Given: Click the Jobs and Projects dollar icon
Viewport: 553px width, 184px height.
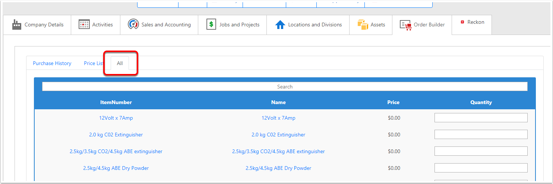Looking at the screenshot, I should 211,25.
